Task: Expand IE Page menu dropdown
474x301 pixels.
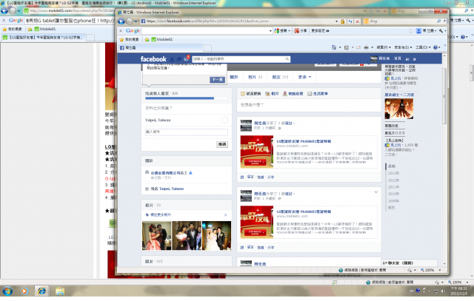Action: click(x=384, y=47)
